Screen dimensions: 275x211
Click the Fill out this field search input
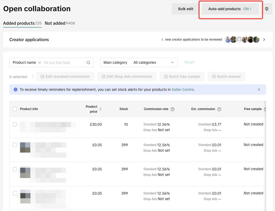(x=64, y=63)
